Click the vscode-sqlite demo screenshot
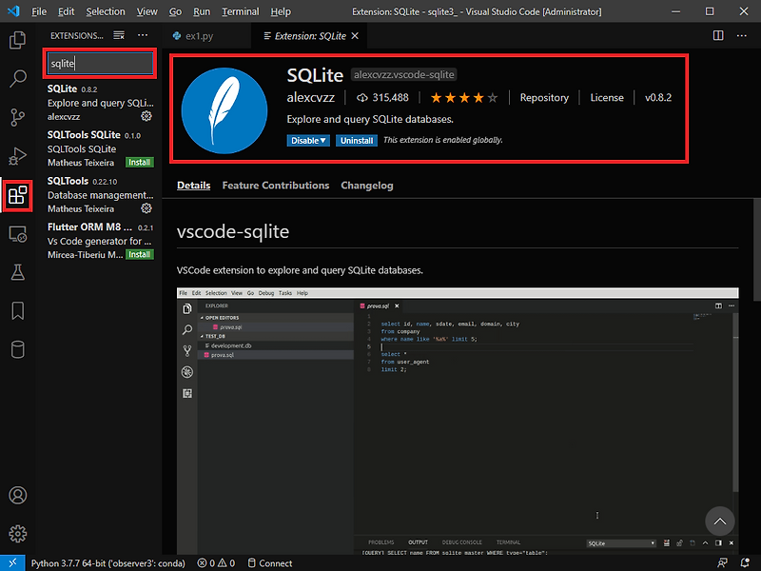This screenshot has width=761, height=571. click(x=458, y=421)
